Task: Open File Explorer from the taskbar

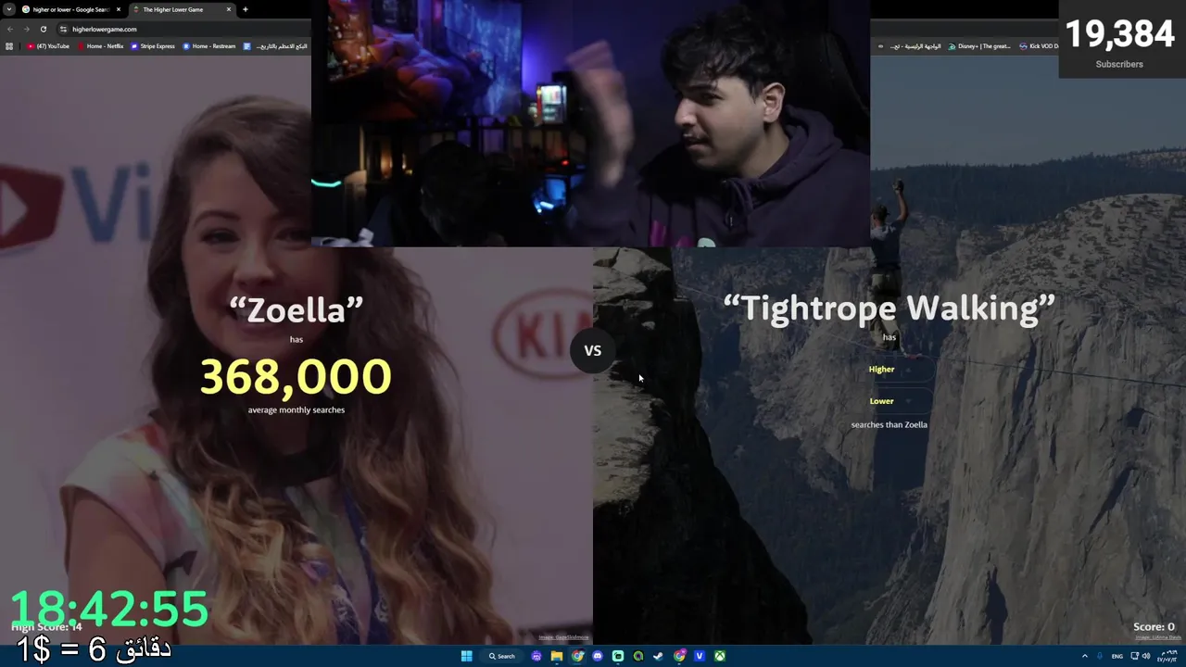Action: click(x=557, y=656)
